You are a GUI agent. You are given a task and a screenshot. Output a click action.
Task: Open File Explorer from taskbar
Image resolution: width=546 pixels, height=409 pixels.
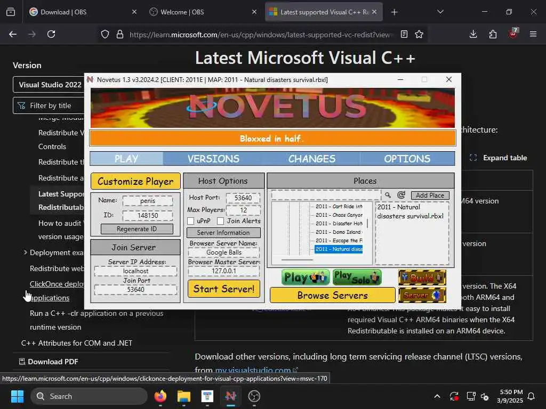pyautogui.click(x=183, y=396)
